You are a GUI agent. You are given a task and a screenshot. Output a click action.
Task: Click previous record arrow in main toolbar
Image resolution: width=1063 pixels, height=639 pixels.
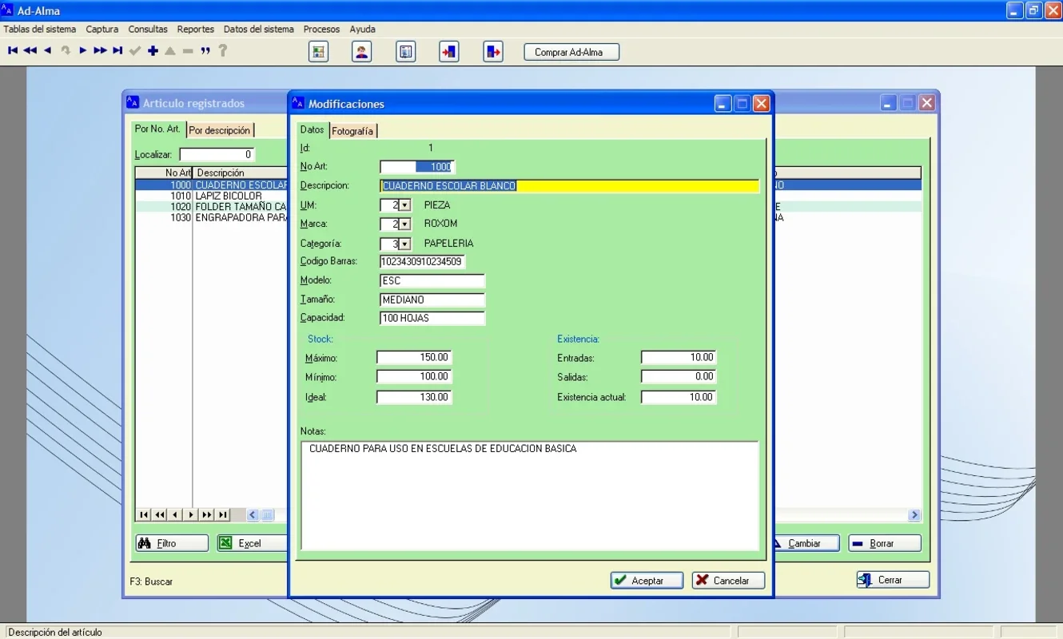47,51
